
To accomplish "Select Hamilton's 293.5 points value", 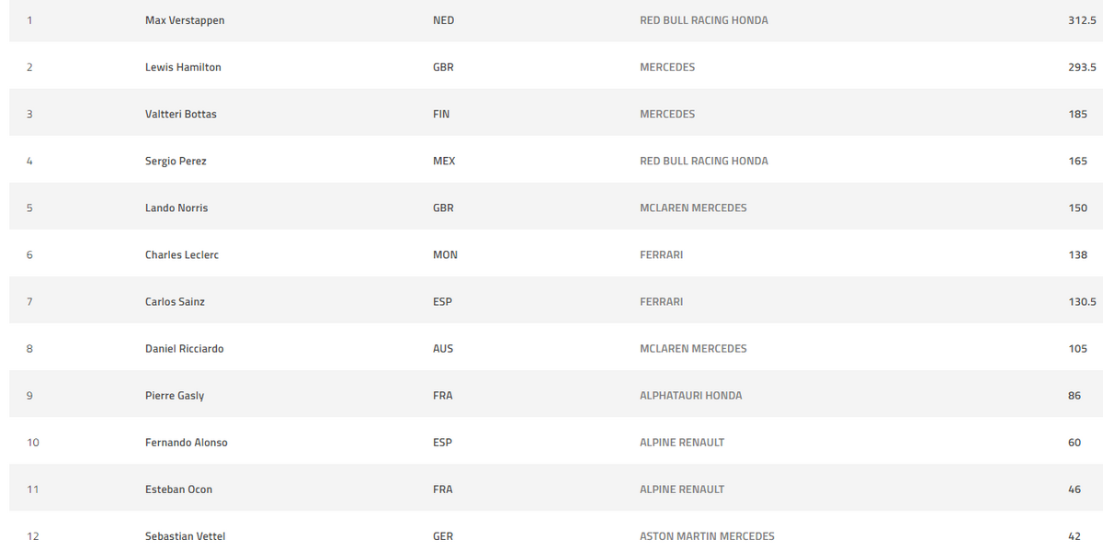I will point(1082,67).
